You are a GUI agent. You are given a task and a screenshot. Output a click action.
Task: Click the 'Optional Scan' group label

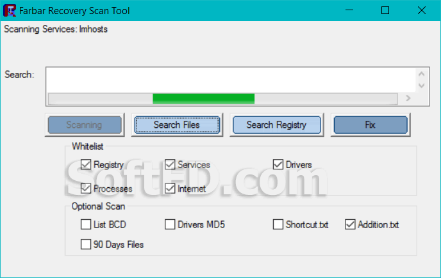(98, 206)
